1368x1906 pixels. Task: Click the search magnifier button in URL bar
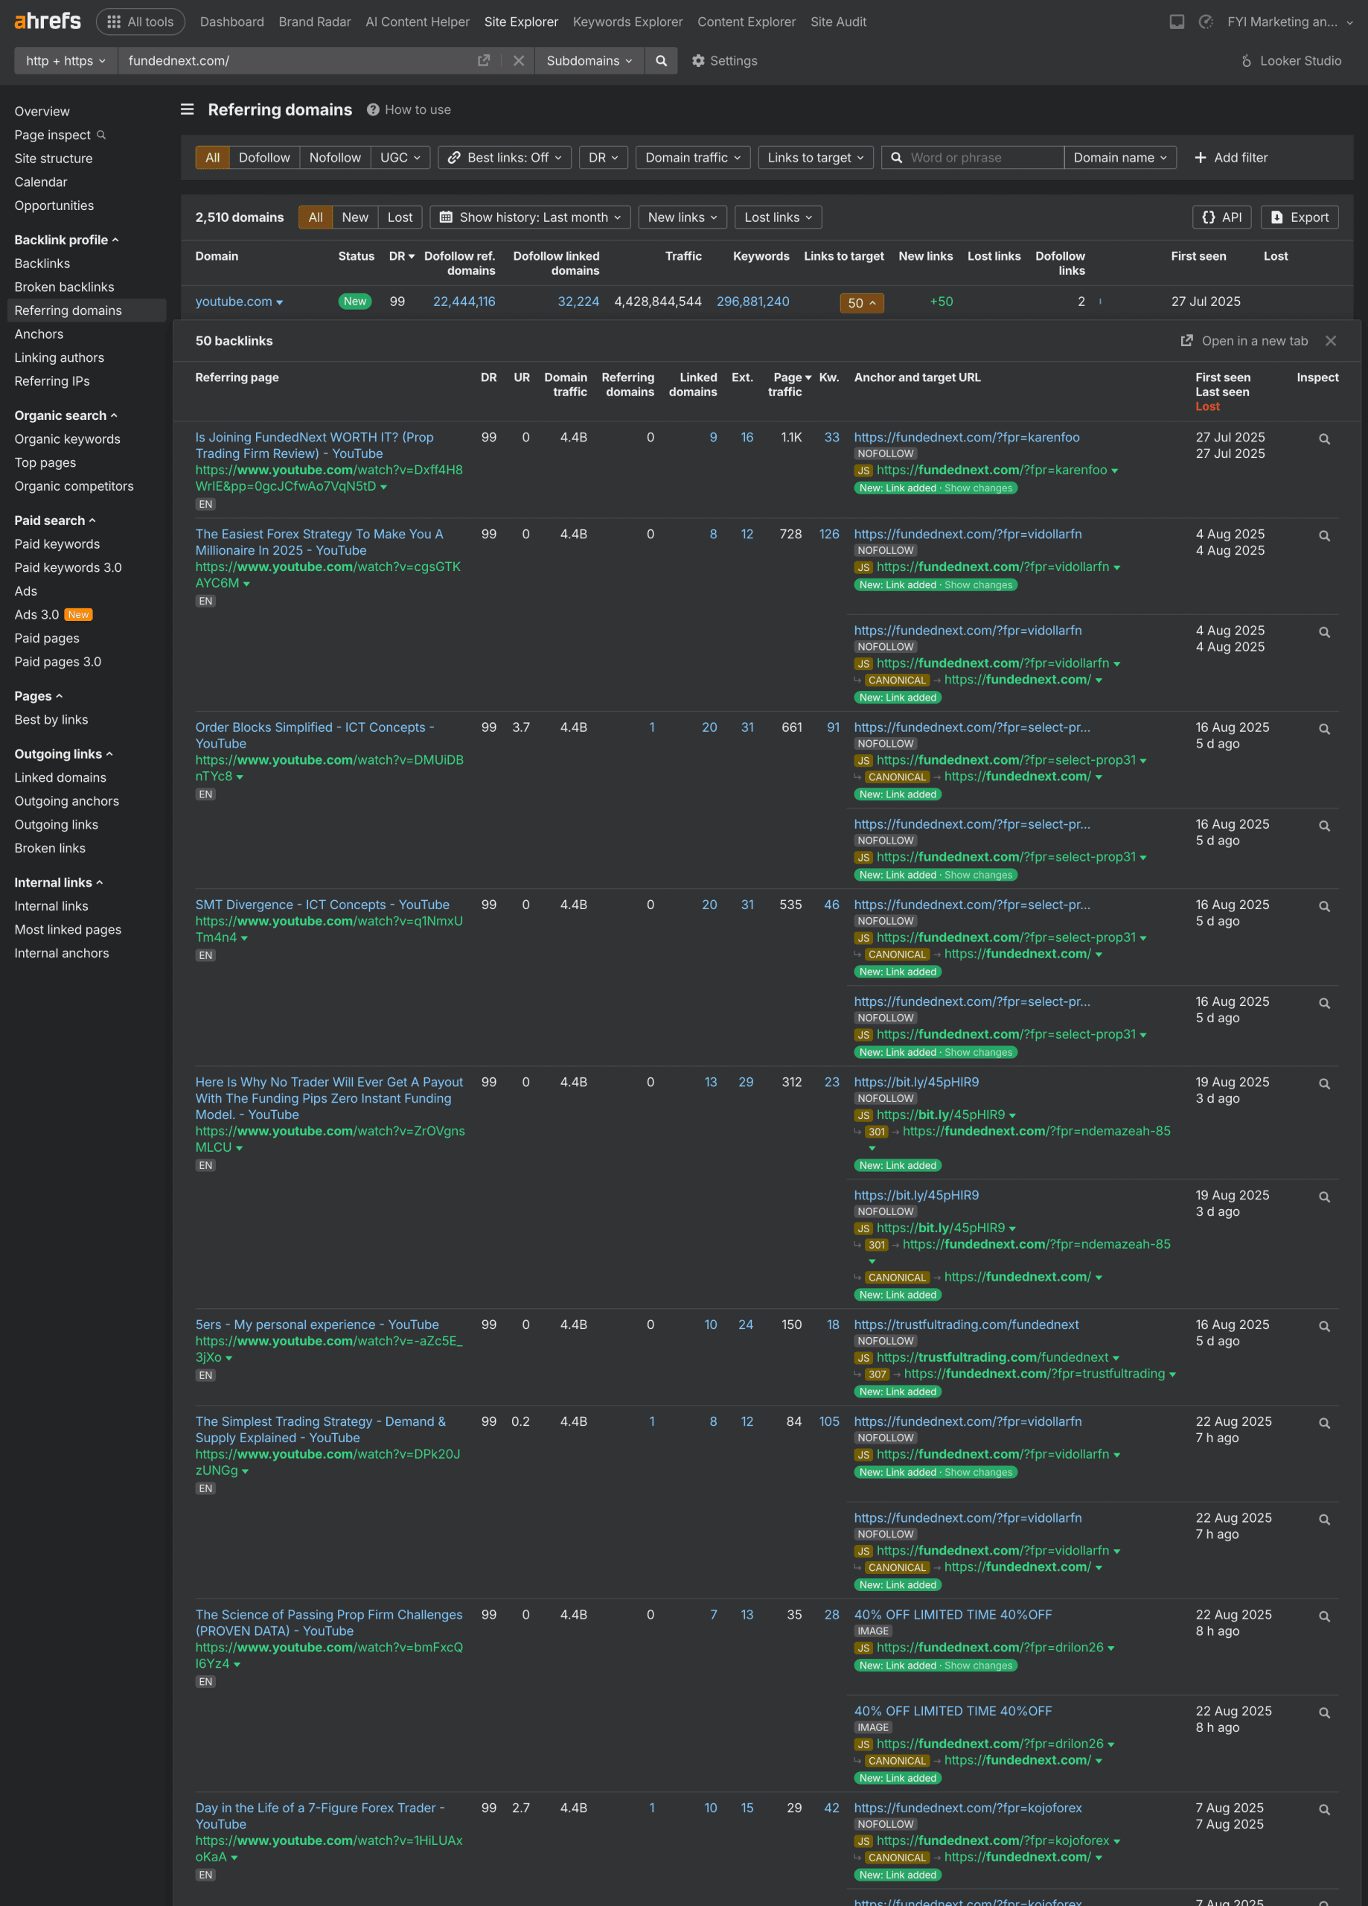coord(662,60)
